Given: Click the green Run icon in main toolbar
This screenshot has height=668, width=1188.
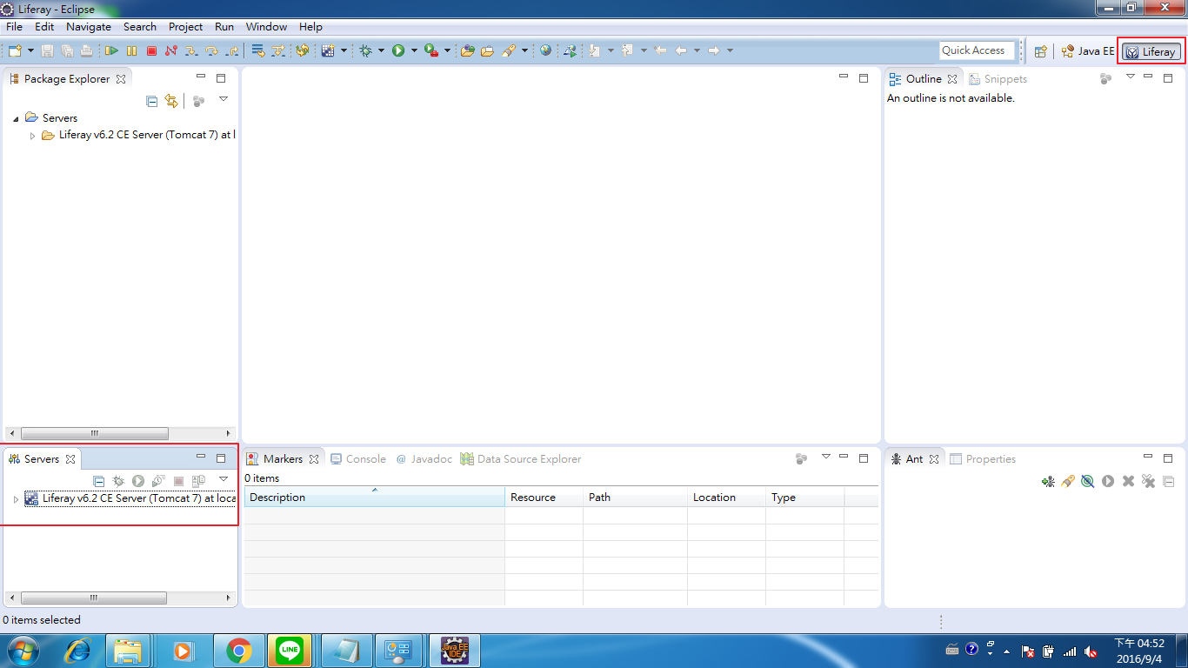Looking at the screenshot, I should click(x=398, y=51).
